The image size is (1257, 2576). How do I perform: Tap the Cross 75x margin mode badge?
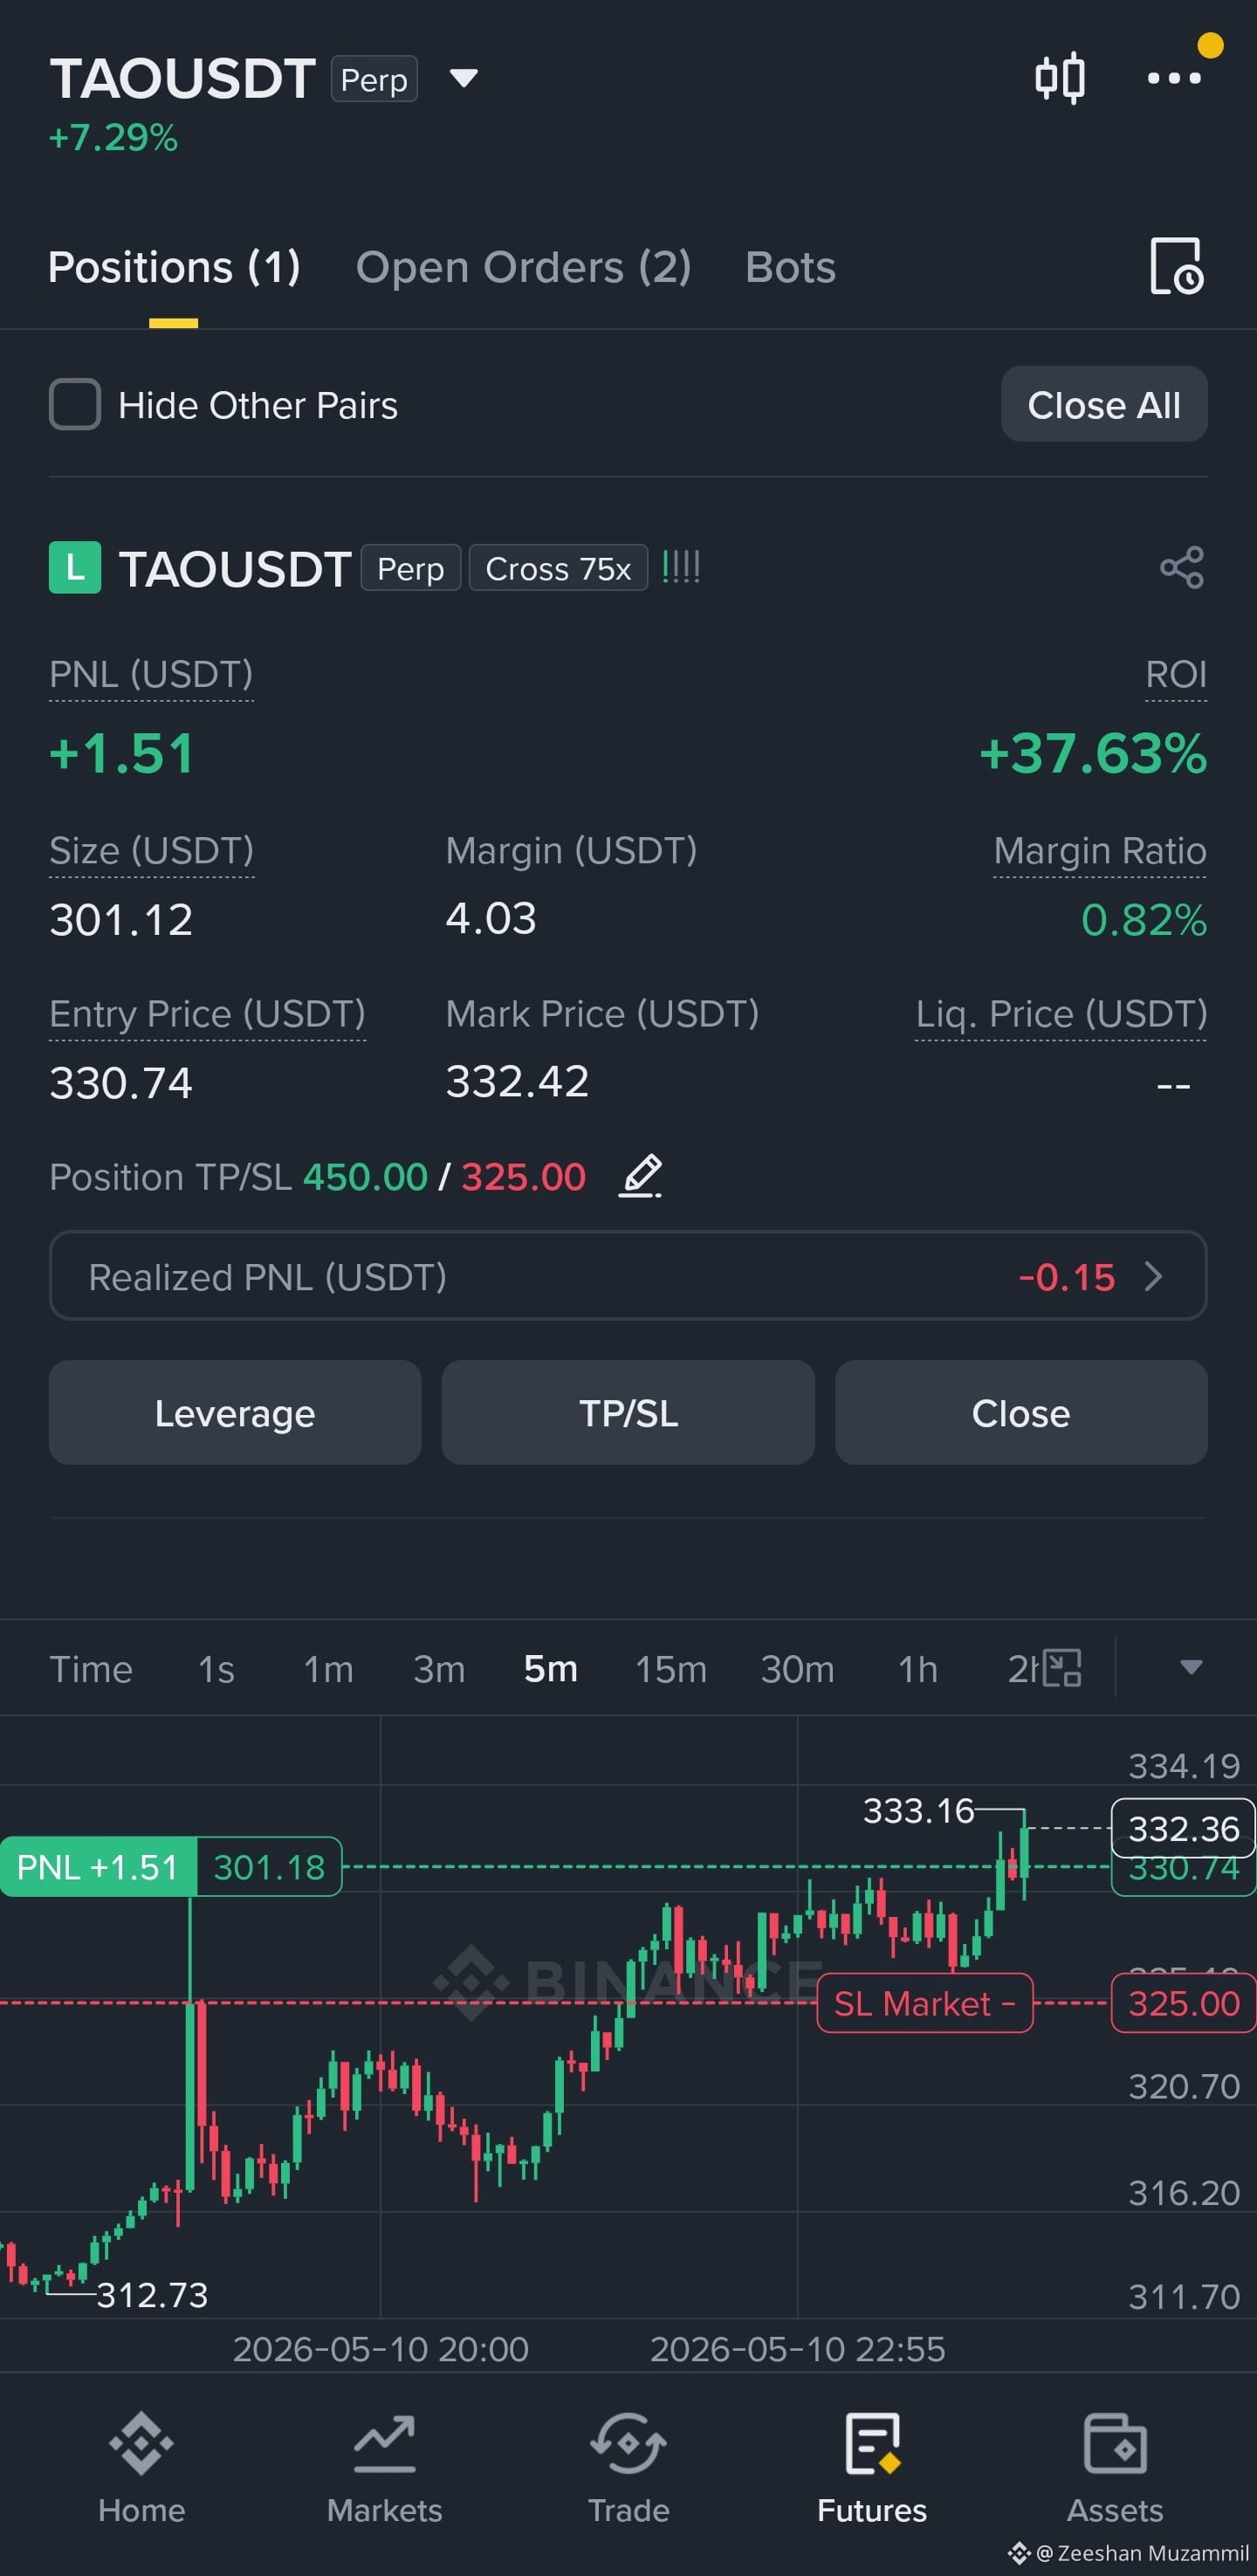558,568
